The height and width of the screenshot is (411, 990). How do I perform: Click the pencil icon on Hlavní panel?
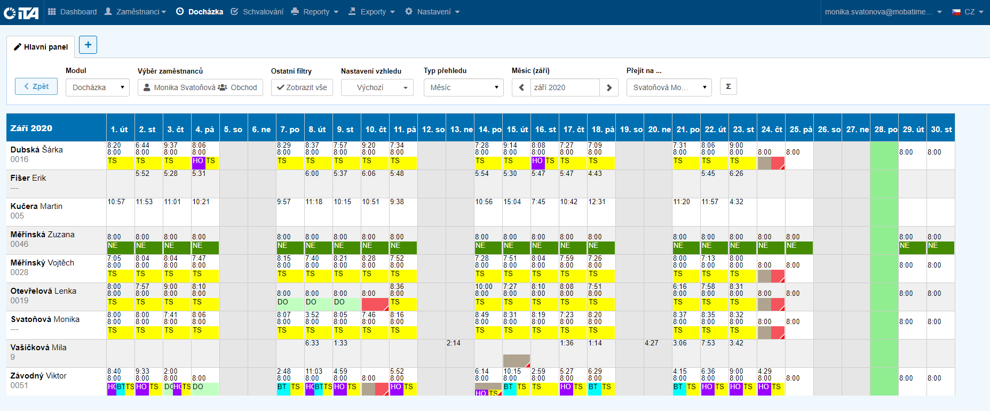(x=18, y=47)
